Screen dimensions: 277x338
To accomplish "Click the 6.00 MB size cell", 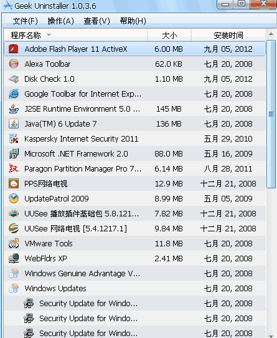I will pyautogui.click(x=169, y=49).
